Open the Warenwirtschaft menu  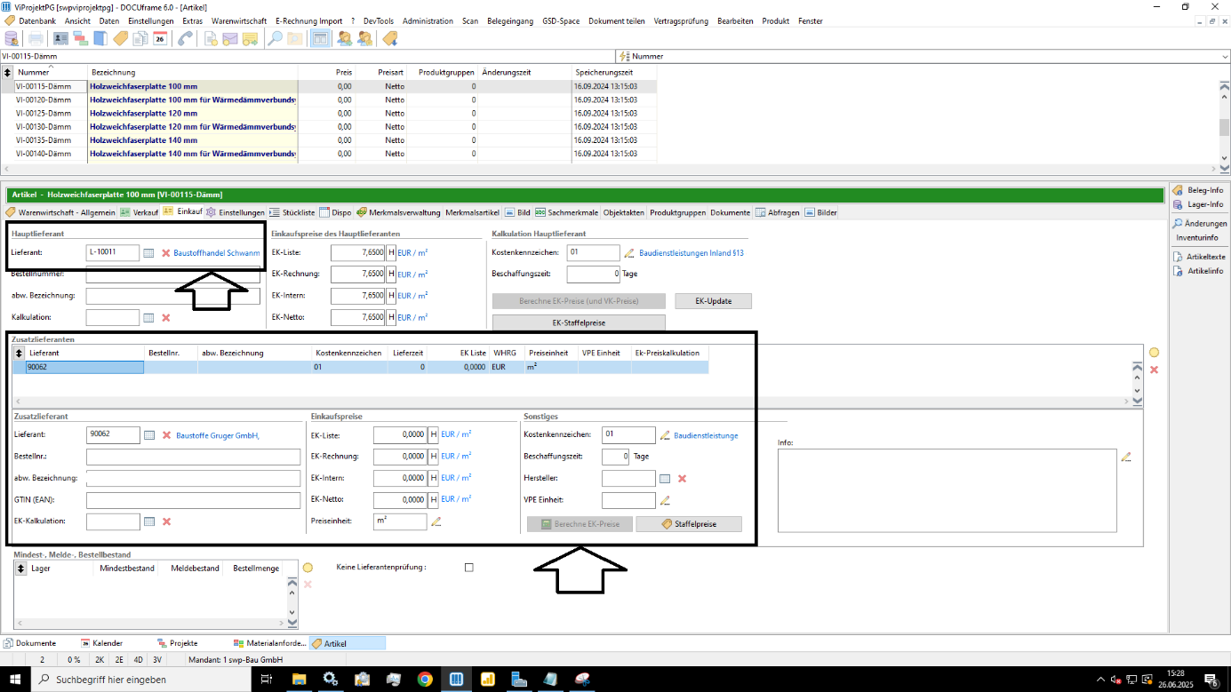[239, 20]
